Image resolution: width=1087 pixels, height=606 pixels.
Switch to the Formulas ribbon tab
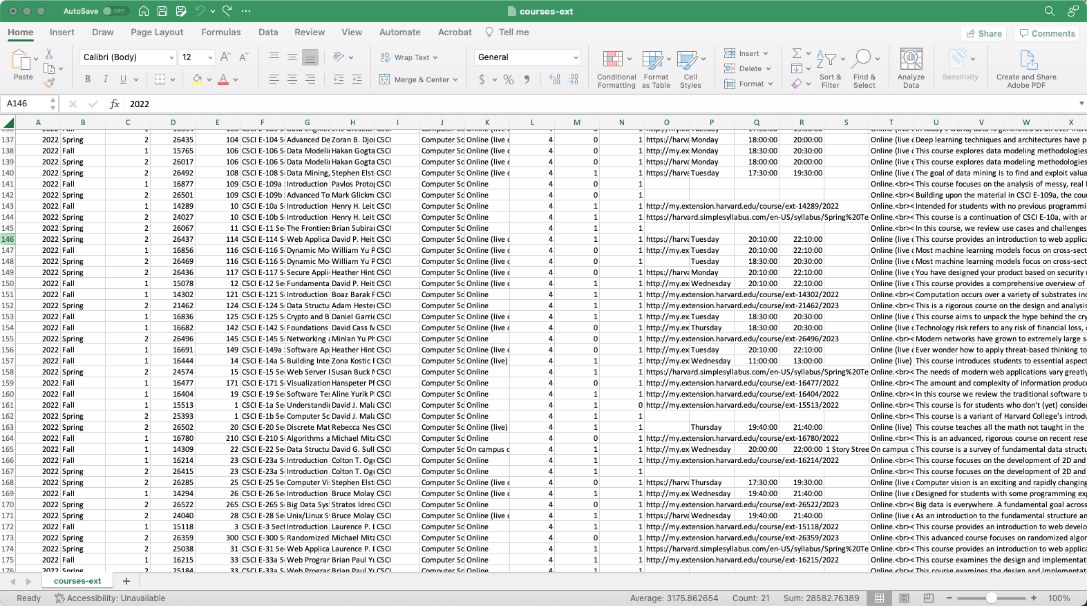(220, 32)
